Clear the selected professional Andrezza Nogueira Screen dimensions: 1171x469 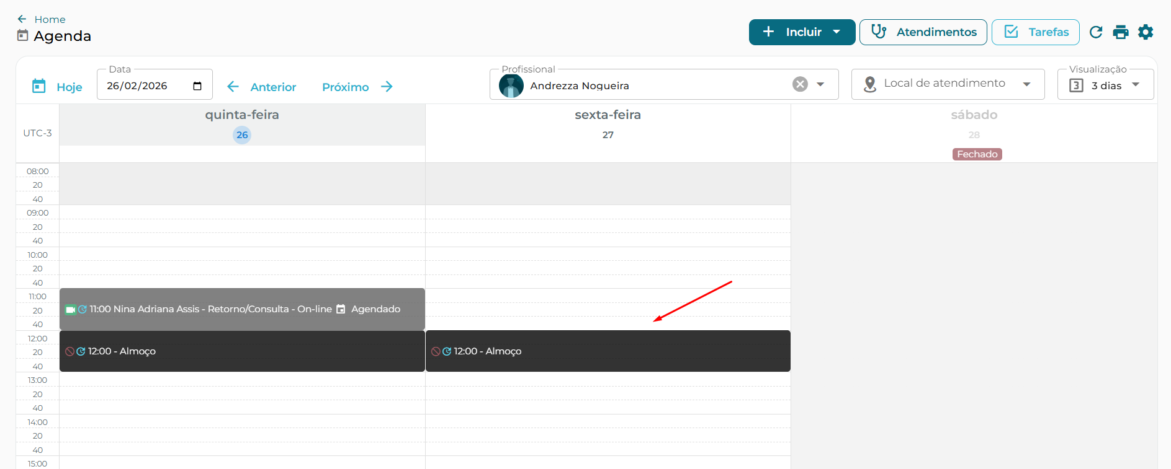click(801, 84)
